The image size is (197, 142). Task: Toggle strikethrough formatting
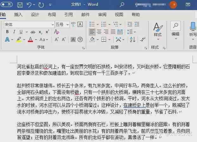tap(33, 32)
